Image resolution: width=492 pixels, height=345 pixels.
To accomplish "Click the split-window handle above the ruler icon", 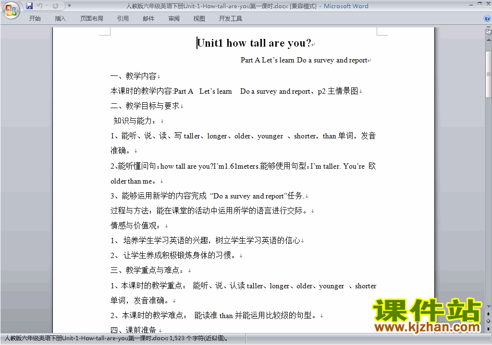I will (x=489, y=27).
